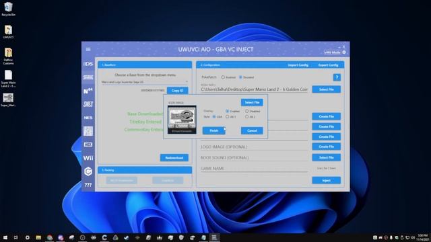
Task: Switch to the SNES console injector
Action: pyautogui.click(x=88, y=104)
